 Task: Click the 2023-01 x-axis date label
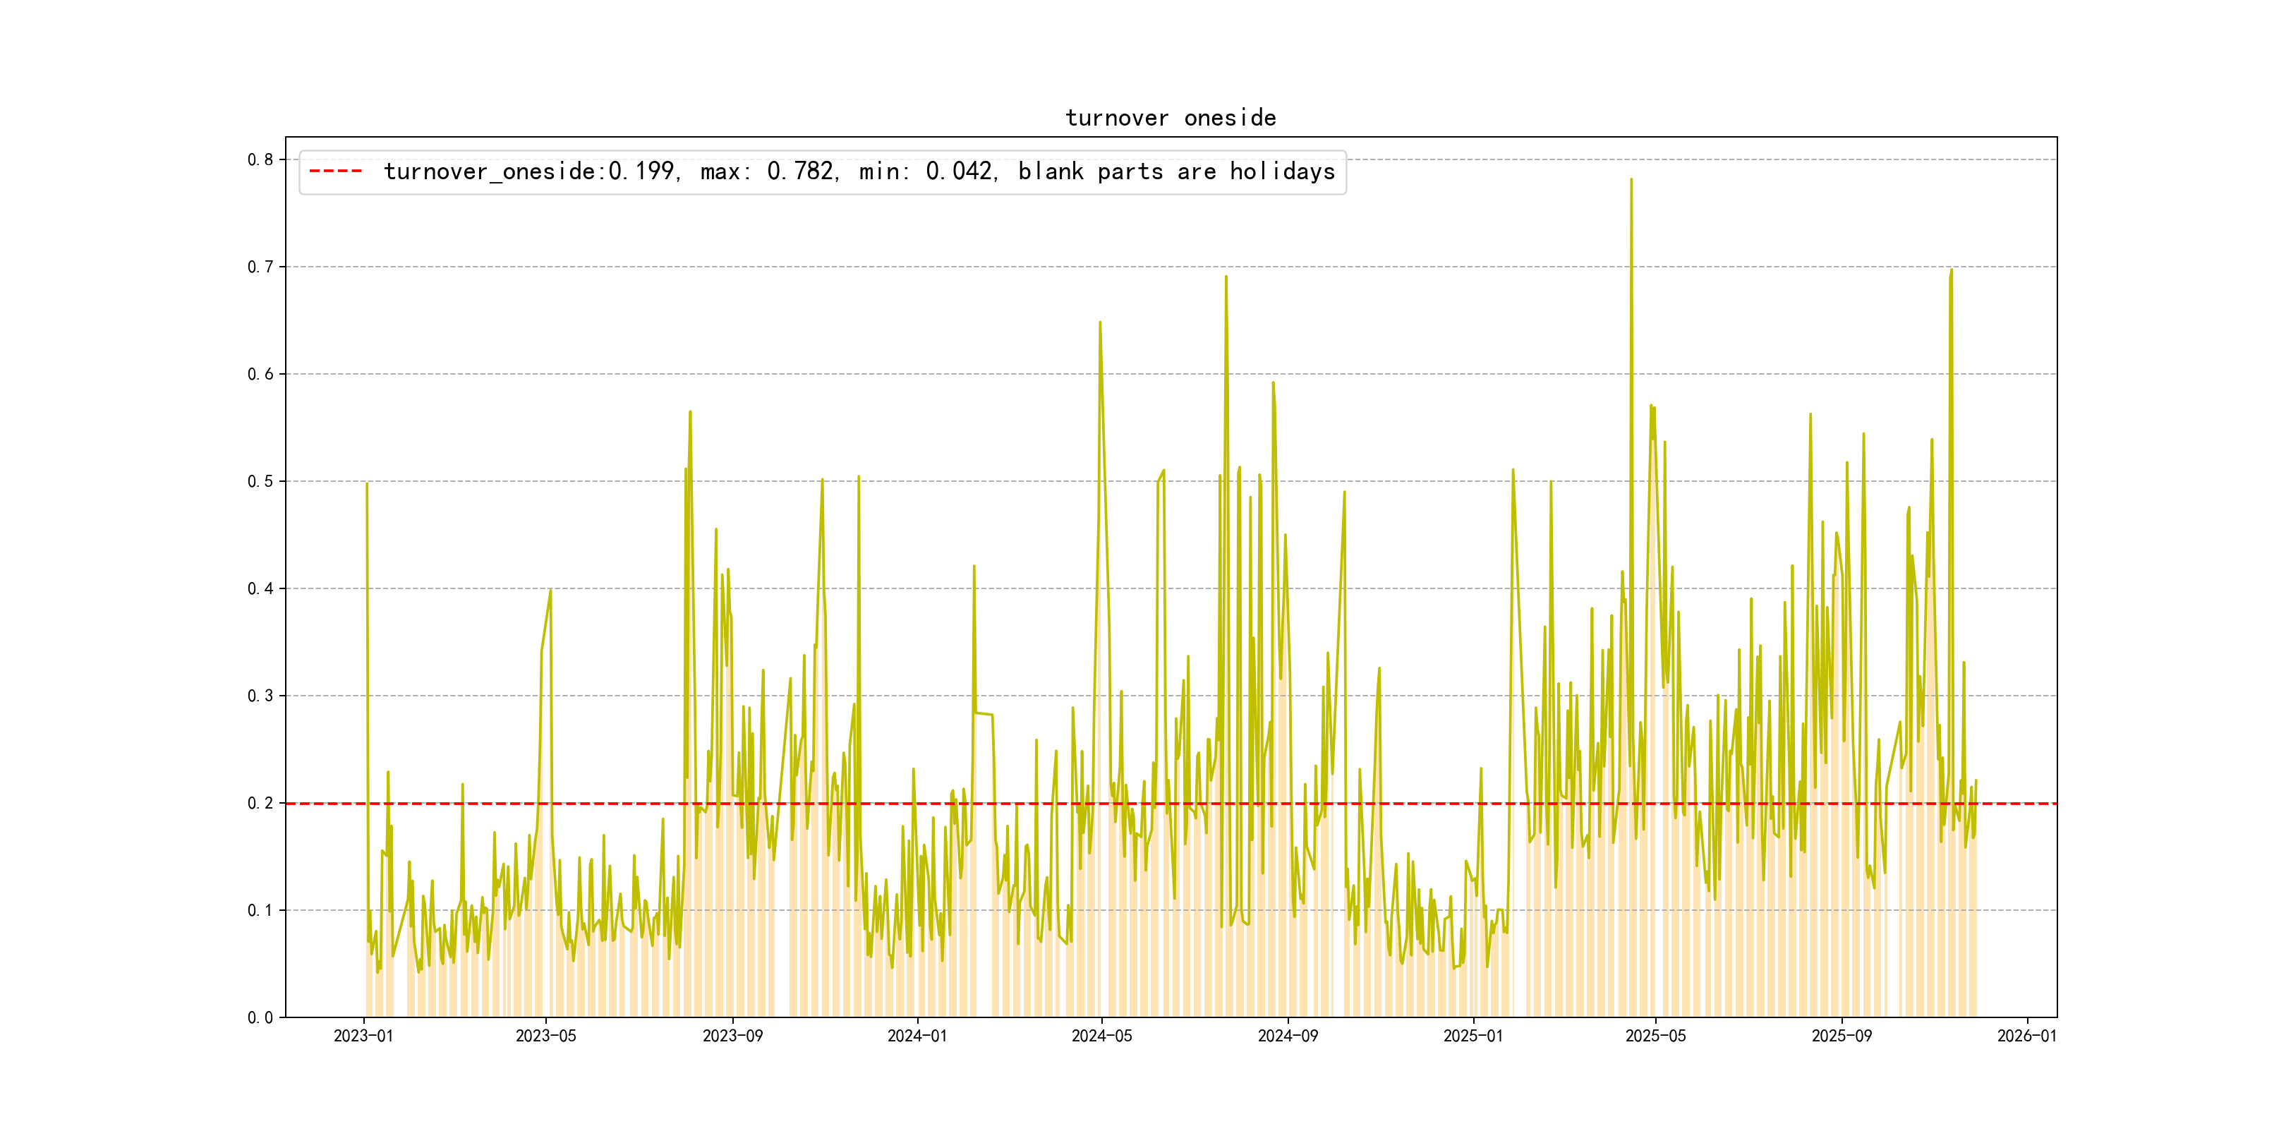(363, 1036)
